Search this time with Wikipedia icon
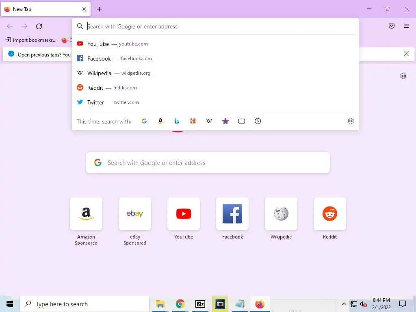Image resolution: width=416 pixels, height=312 pixels. click(x=209, y=121)
